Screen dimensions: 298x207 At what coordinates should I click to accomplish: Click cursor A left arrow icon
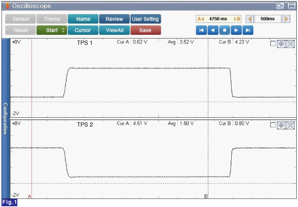click(201, 19)
